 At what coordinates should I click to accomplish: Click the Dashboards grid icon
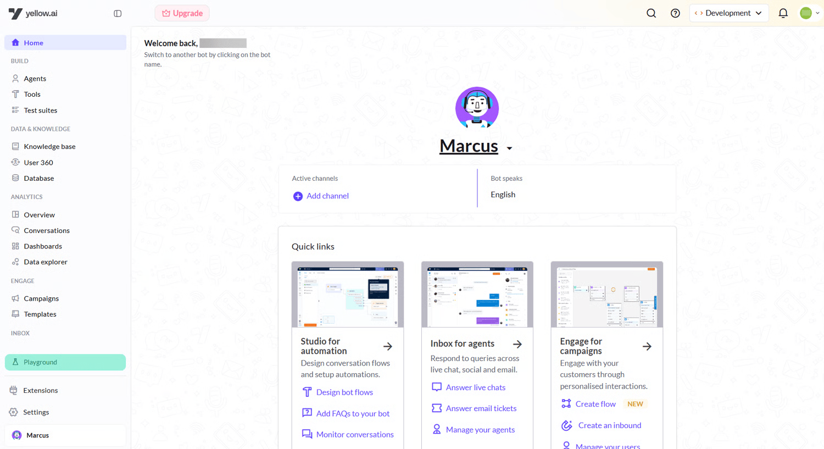tap(15, 246)
